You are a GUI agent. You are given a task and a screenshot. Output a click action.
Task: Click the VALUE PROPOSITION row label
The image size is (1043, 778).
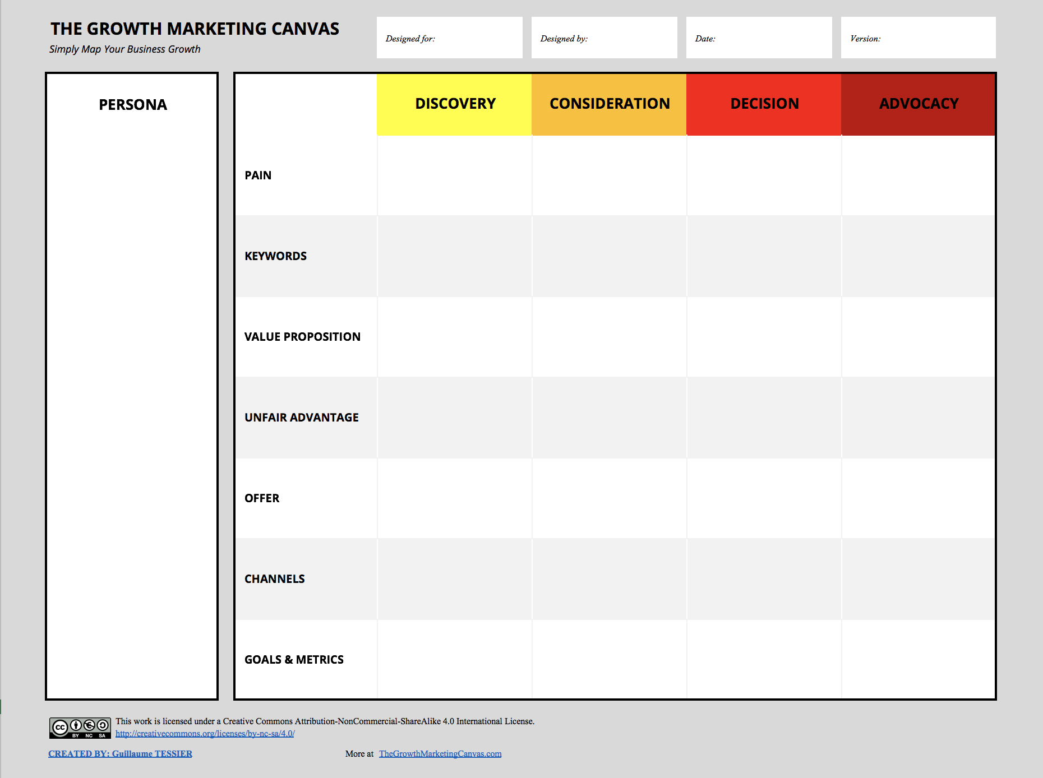click(x=302, y=336)
